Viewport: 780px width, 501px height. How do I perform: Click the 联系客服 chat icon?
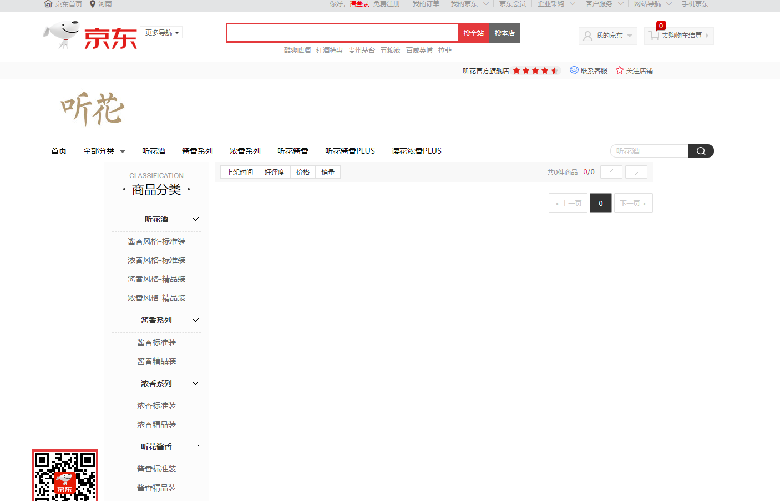574,70
